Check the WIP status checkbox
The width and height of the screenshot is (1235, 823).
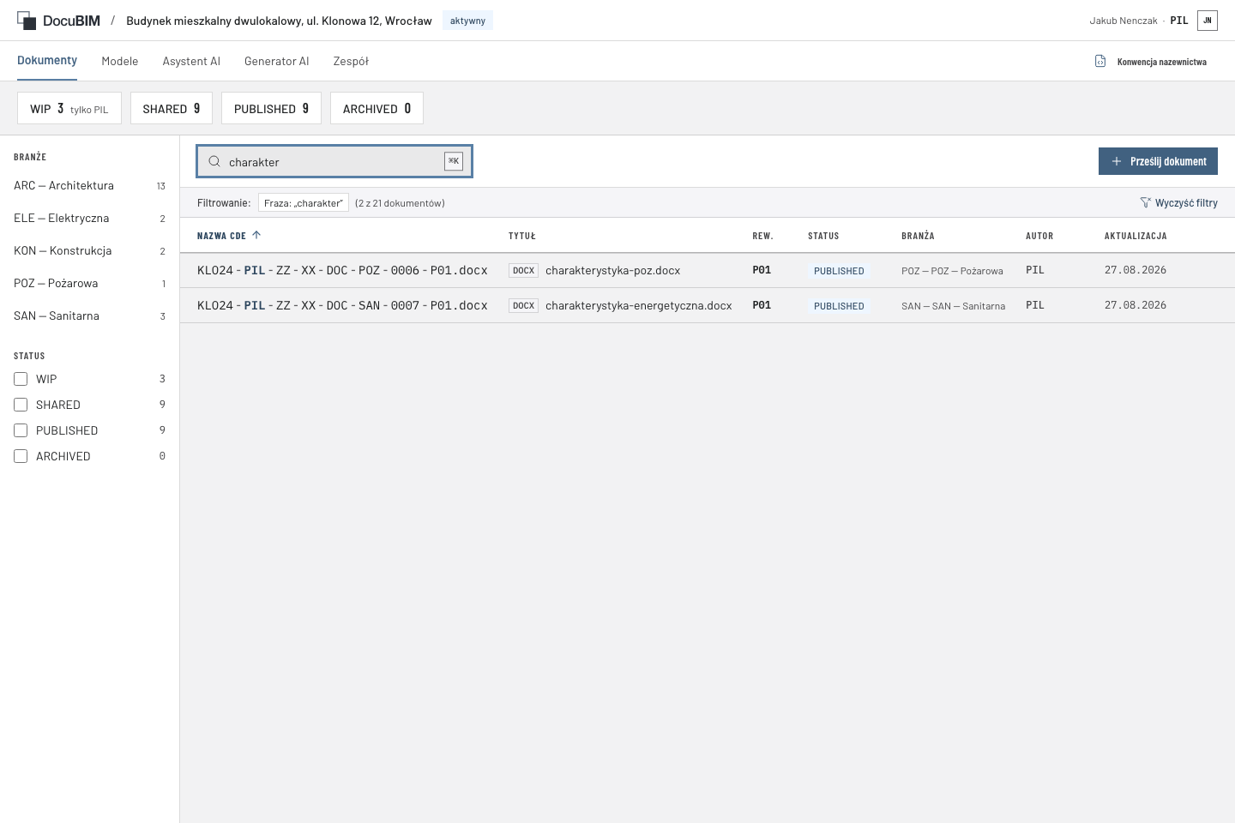(21, 379)
